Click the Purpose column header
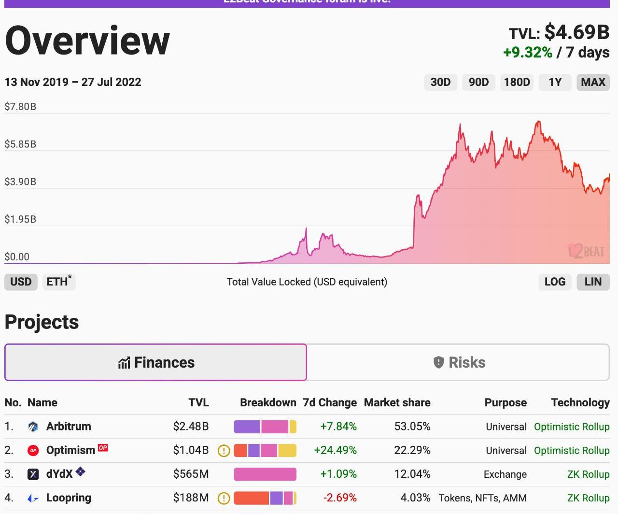618x514 pixels. (x=506, y=403)
